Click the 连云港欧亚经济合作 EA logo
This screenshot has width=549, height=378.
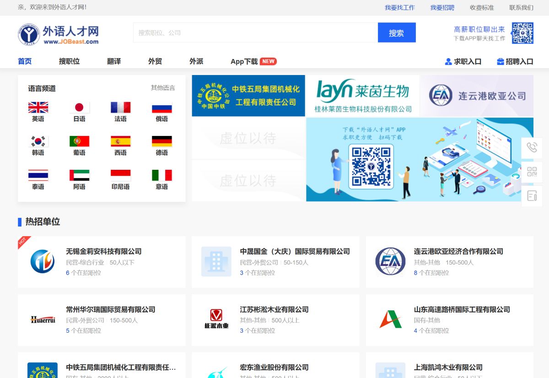[390, 262]
